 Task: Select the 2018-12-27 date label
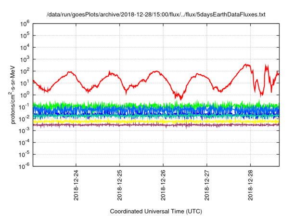[207, 185]
